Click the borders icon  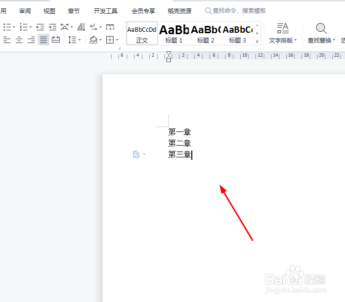110,40
